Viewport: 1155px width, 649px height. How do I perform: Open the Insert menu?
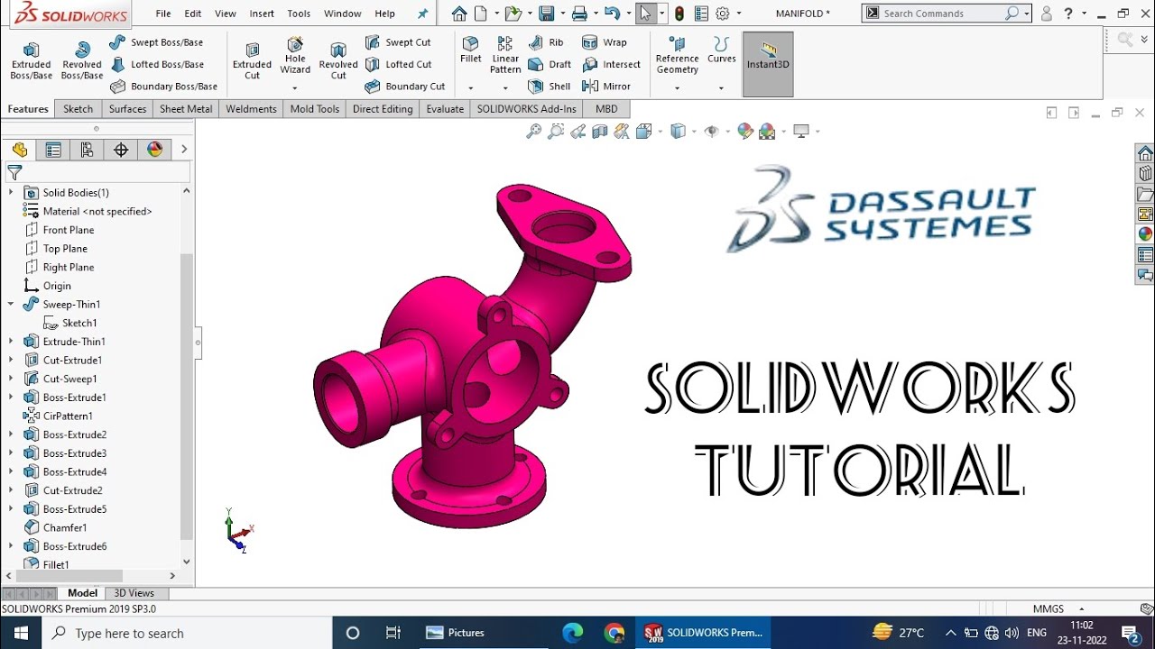click(262, 14)
